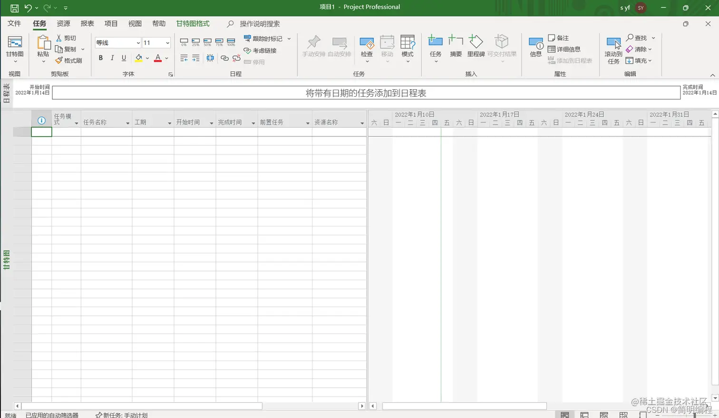719x418 pixels.
Task: Open 开始时间 column filter dropdown
Action: (211, 123)
